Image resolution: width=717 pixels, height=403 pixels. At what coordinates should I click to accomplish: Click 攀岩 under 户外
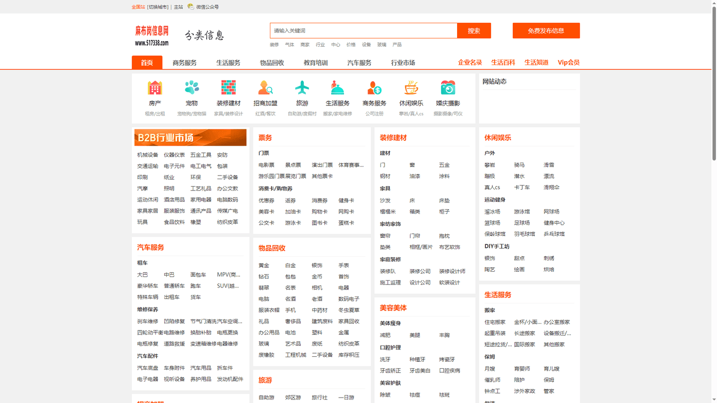point(489,165)
